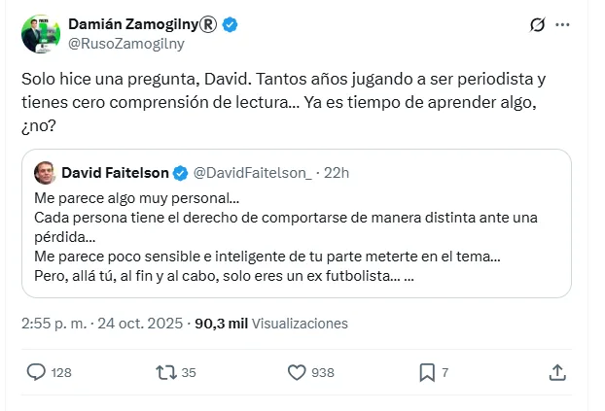Viewport: 605px width, 411px height.
Task: Open the Grok circle-slash icon
Action: pos(536,24)
